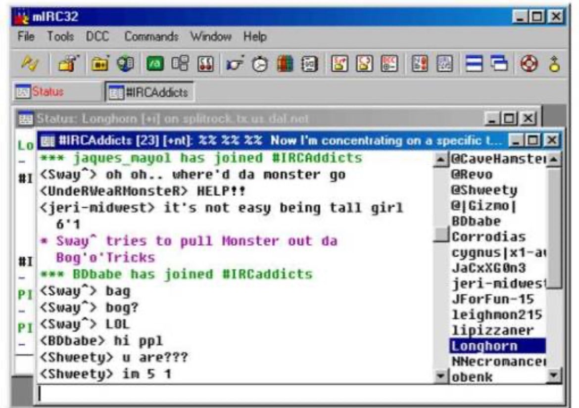
Task: Open the DCC Options toolbar icon
Action: click(x=389, y=64)
